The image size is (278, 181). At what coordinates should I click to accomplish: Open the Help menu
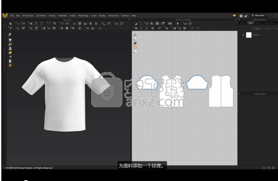[x=133, y=15]
